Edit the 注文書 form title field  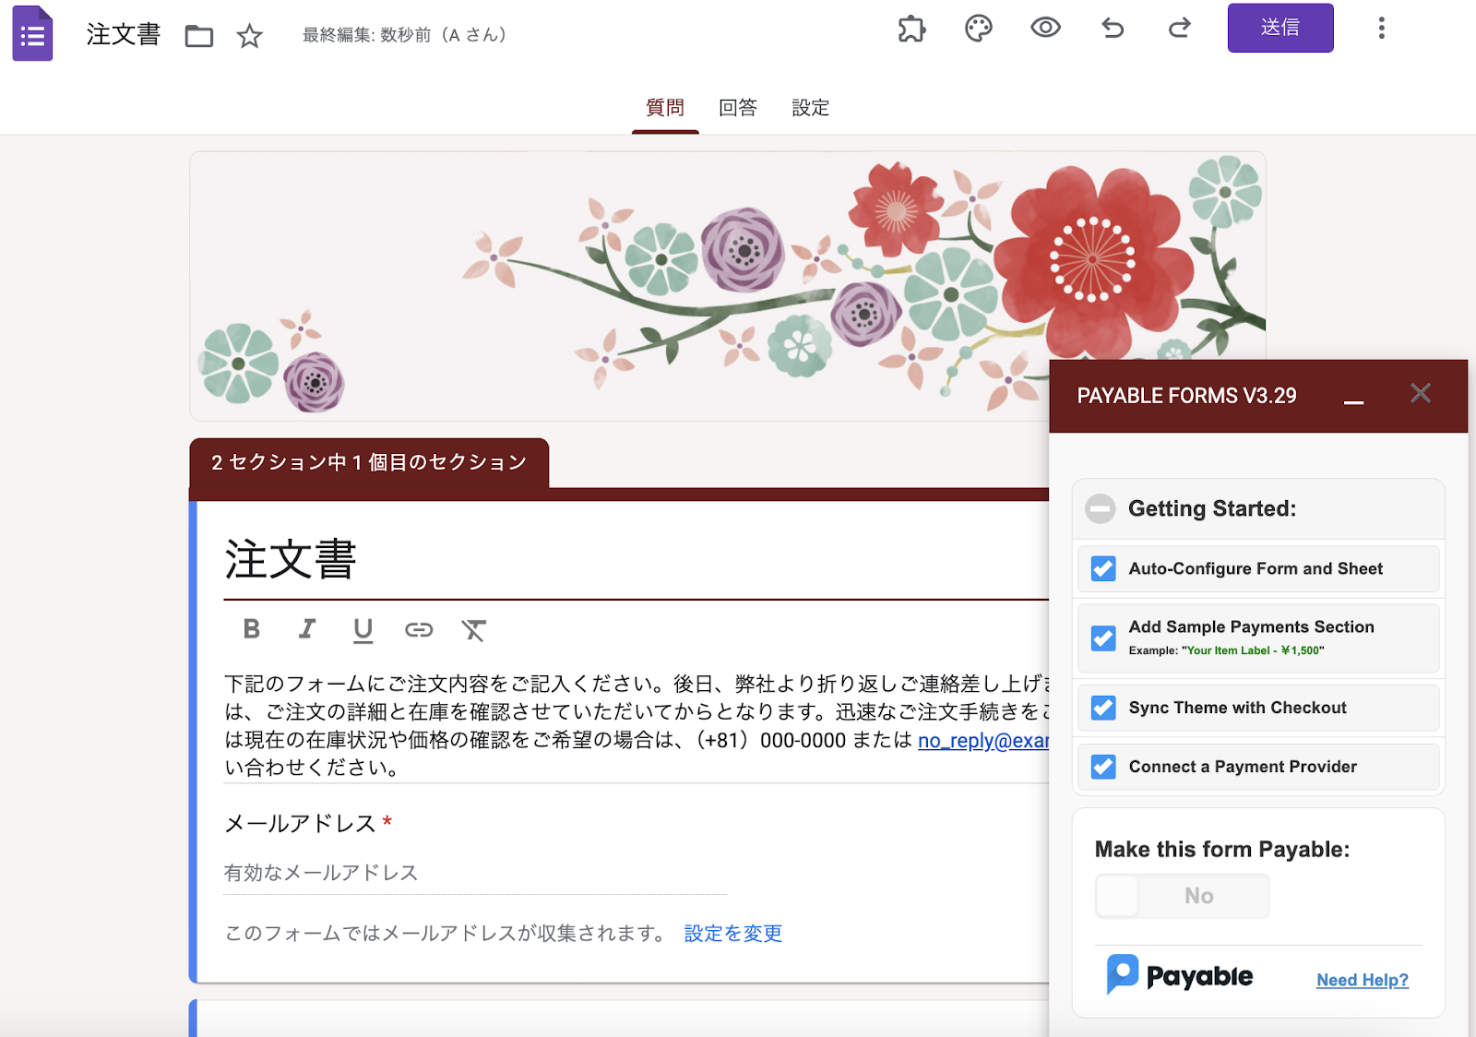click(637, 560)
